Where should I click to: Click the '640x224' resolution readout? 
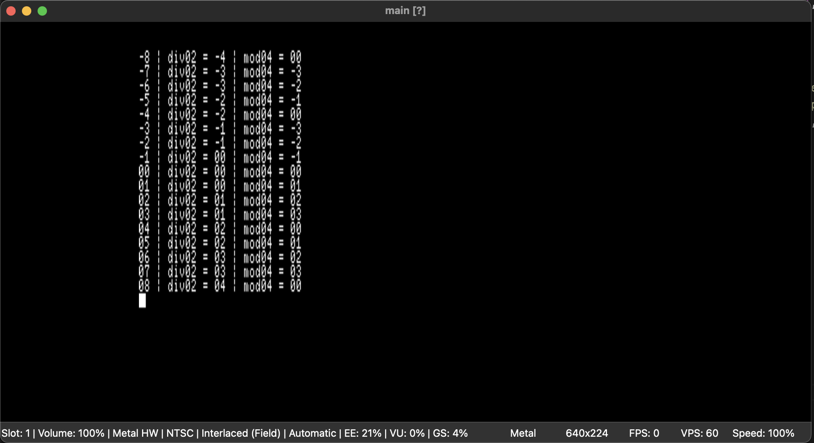pos(587,433)
